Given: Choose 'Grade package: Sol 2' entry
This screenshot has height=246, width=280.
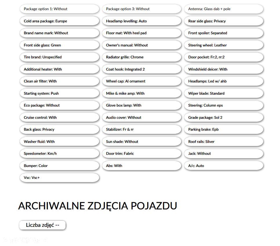Looking at the screenshot, I should click(x=224, y=117).
